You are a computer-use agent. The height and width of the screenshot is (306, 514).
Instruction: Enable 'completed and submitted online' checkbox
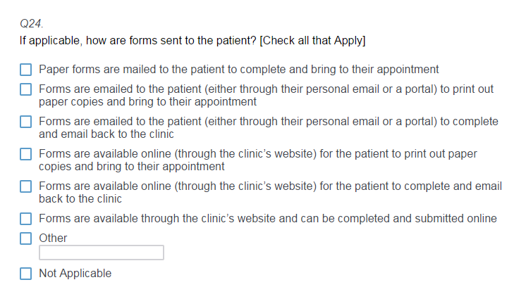pos(25,219)
